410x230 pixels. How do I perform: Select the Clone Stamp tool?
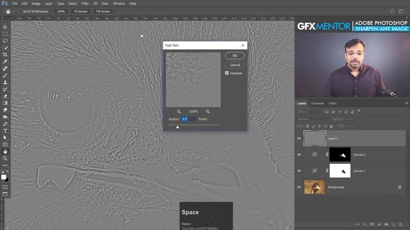(5, 82)
